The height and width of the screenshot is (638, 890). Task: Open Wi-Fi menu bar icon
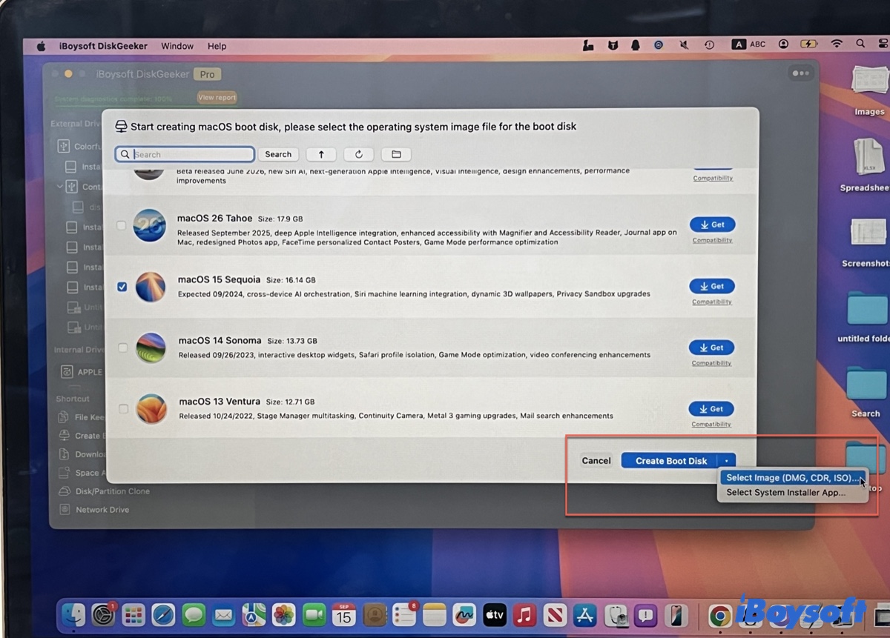pyautogui.click(x=837, y=44)
